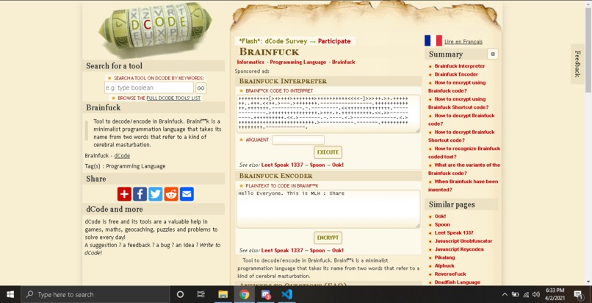Open the Windows Start menu
Image resolution: width=592 pixels, height=303 pixels.
(10, 294)
